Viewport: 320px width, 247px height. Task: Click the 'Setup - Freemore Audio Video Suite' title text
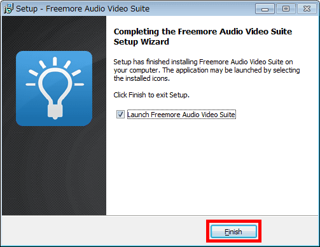point(83,9)
